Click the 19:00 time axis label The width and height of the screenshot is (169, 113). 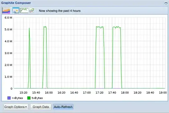(163, 93)
